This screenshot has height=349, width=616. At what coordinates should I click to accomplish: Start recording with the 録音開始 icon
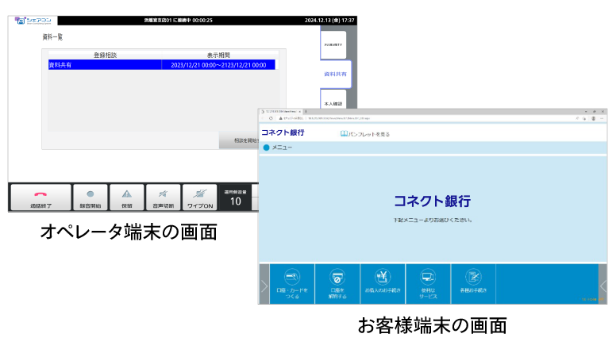tap(90, 194)
